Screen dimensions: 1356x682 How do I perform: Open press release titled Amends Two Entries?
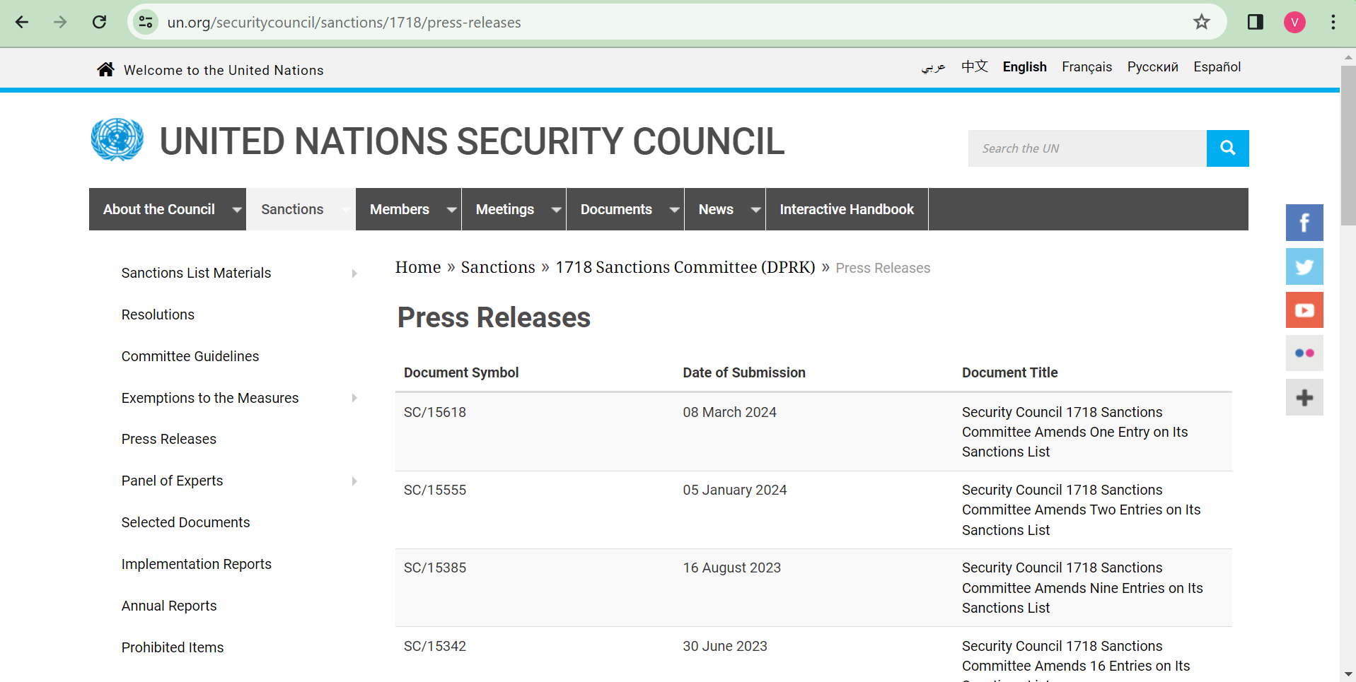(x=1081, y=510)
